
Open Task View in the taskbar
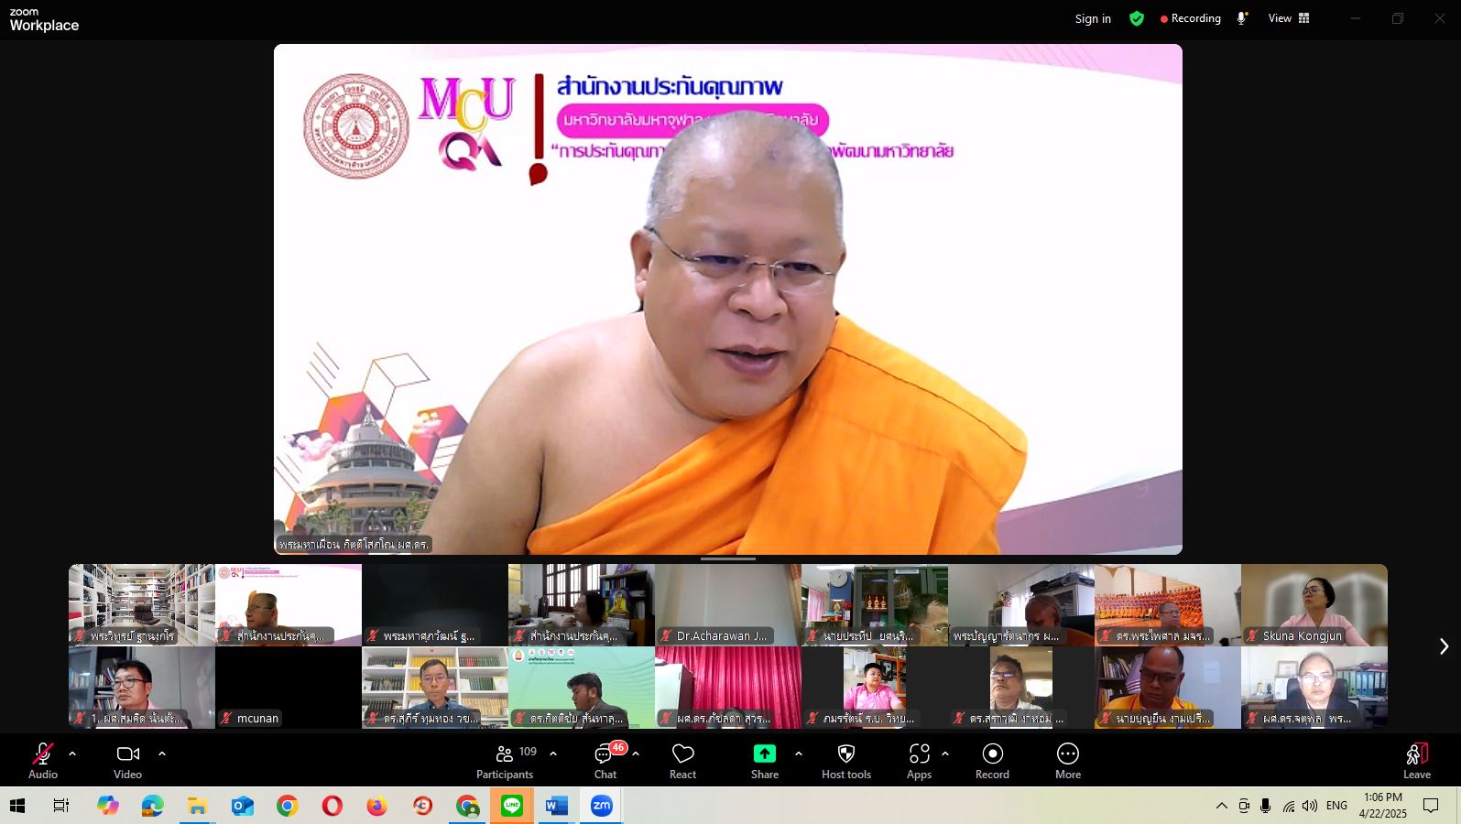tap(61, 806)
